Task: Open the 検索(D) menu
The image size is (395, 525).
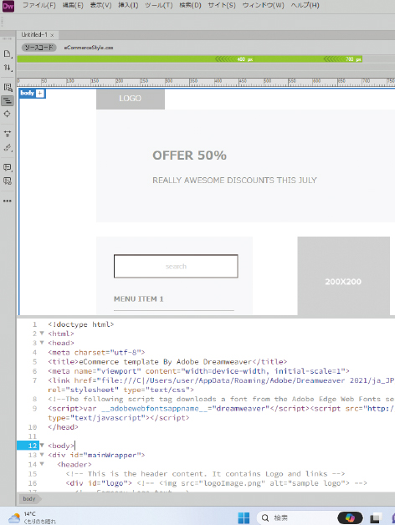Action: [x=190, y=5]
